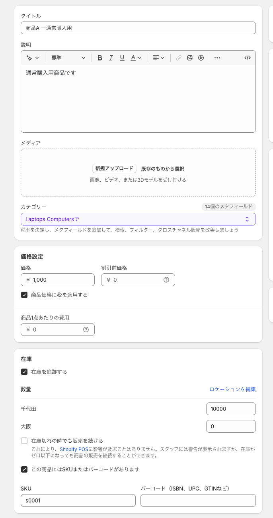Enable 在庫切れの時でも販売を続ける
This screenshot has width=273, height=518.
[24, 441]
